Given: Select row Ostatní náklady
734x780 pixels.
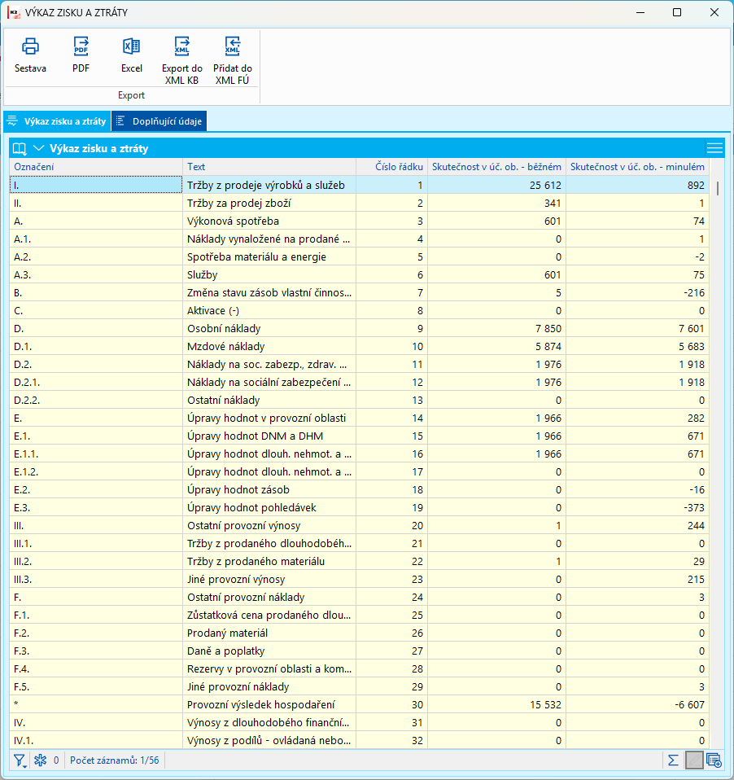Looking at the screenshot, I should (359, 400).
